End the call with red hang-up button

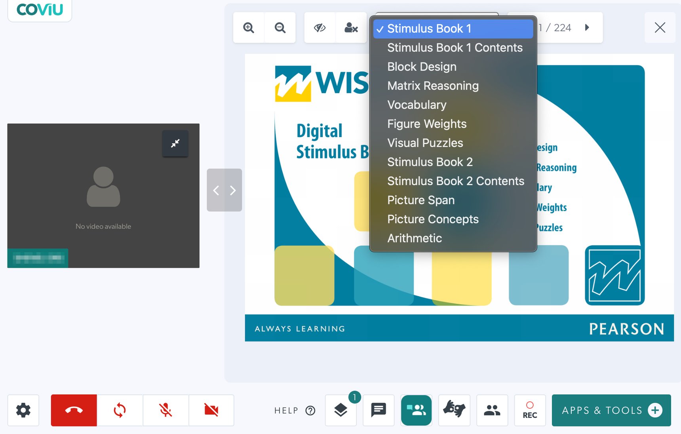[74, 410]
